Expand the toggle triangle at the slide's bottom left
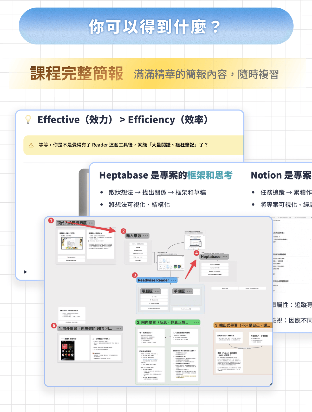Viewport: 312px width, 412px height. pyautogui.click(x=25, y=272)
